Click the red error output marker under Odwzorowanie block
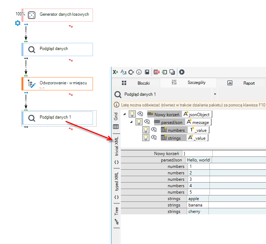266x244 pixels. pyautogui.click(x=71, y=94)
